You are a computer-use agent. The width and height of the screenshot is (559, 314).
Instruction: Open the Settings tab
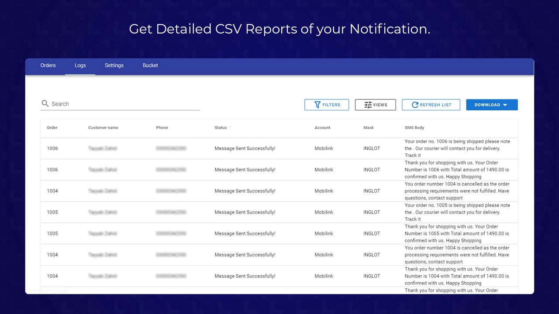pos(114,65)
